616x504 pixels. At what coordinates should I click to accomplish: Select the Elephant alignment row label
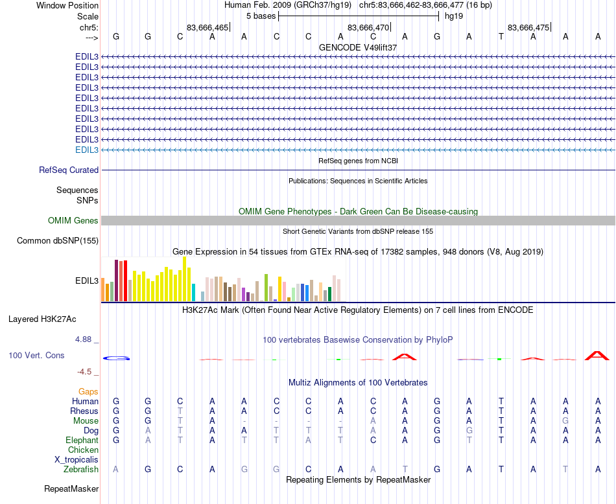[82, 440]
